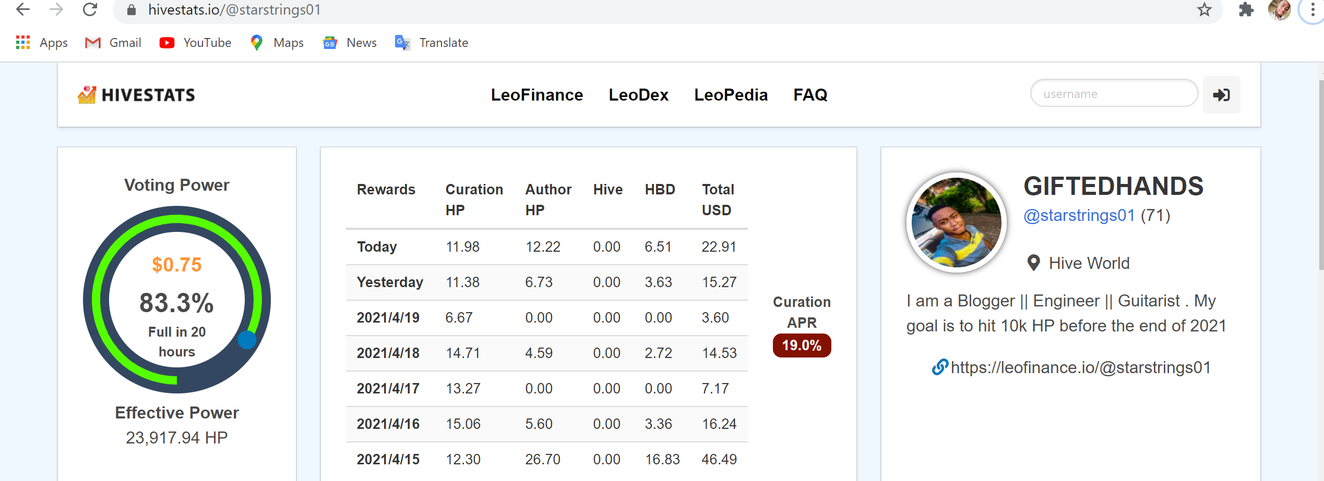Screen dimensions: 1324x481
Task: Open the Gmail bookmark
Action: click(x=113, y=43)
